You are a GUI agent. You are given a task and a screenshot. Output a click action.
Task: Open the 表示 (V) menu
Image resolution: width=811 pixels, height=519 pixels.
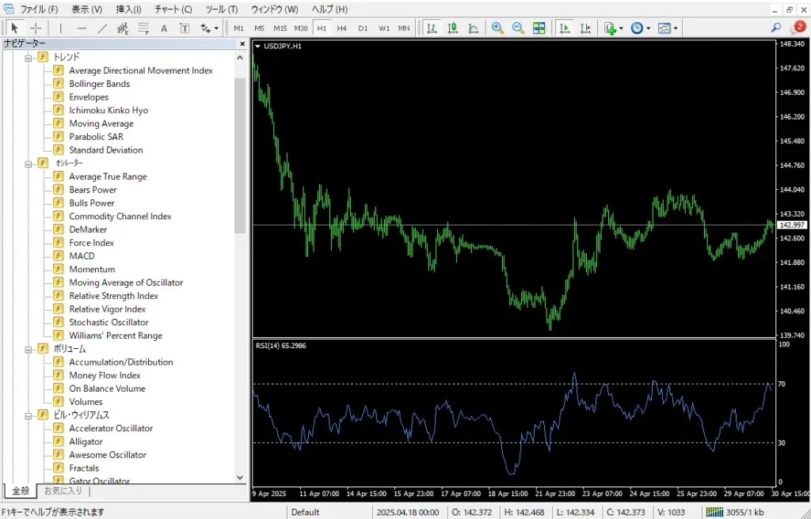coord(87,9)
